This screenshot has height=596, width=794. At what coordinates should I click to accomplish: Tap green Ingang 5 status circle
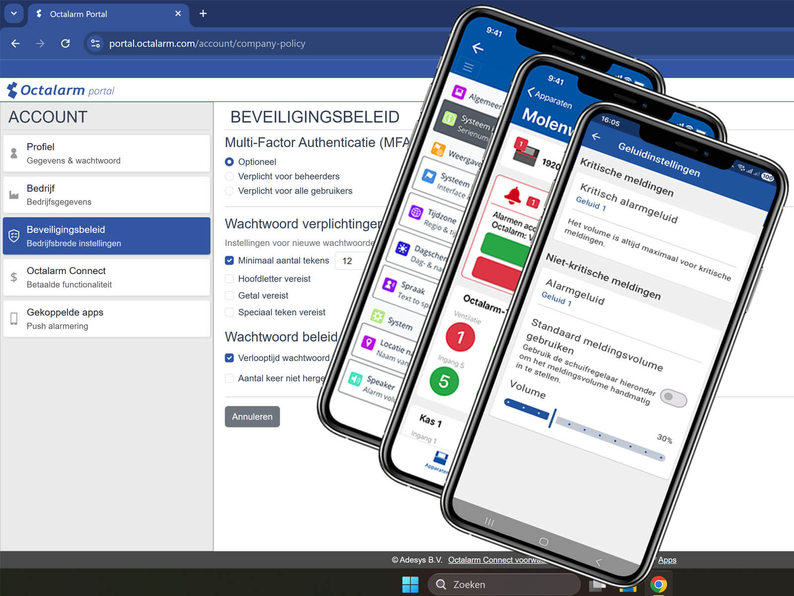pos(444,381)
